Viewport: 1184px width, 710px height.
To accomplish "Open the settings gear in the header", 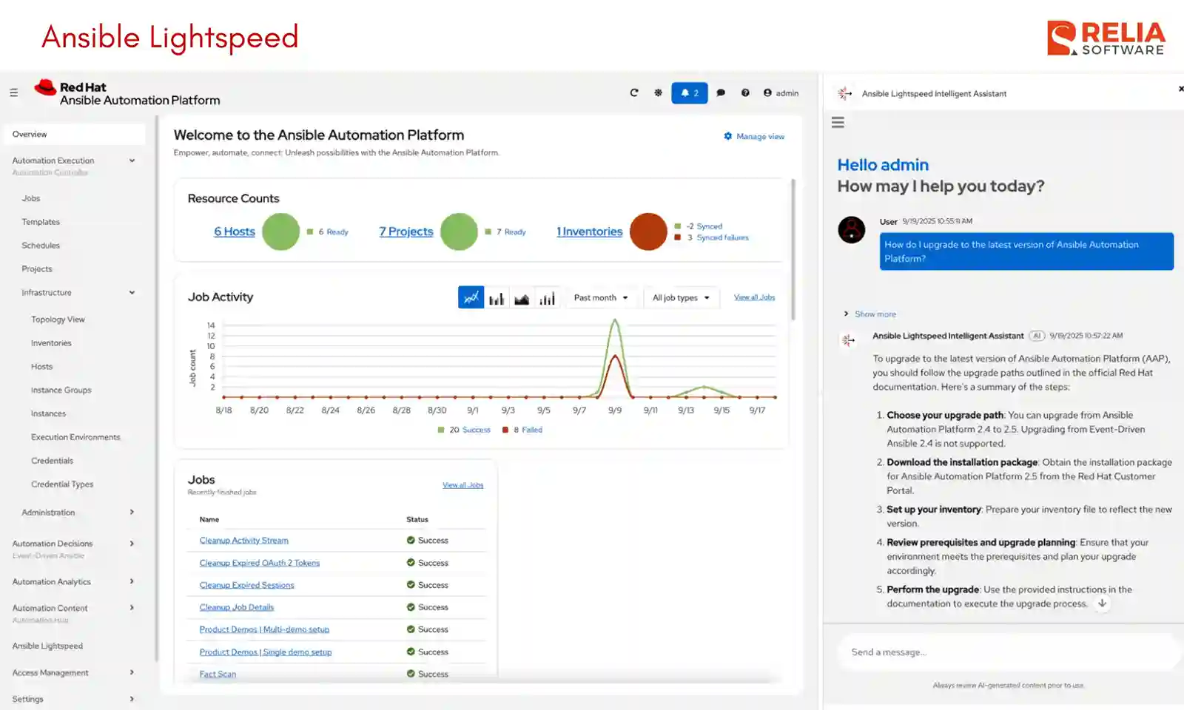I will point(658,92).
